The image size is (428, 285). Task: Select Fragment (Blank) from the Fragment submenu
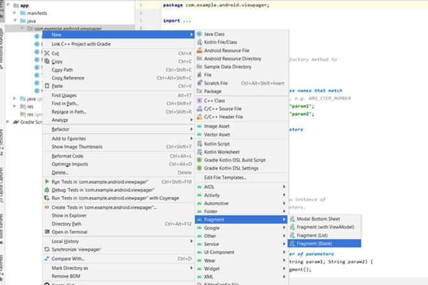pyautogui.click(x=315, y=244)
